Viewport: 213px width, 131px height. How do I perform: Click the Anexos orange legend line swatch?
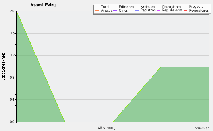(97, 10)
